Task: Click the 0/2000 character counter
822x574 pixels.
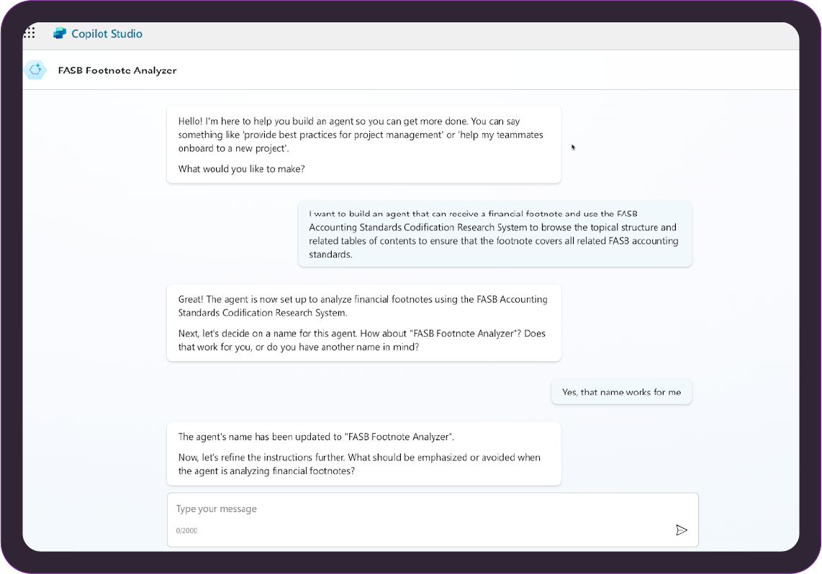Action: coord(186,531)
